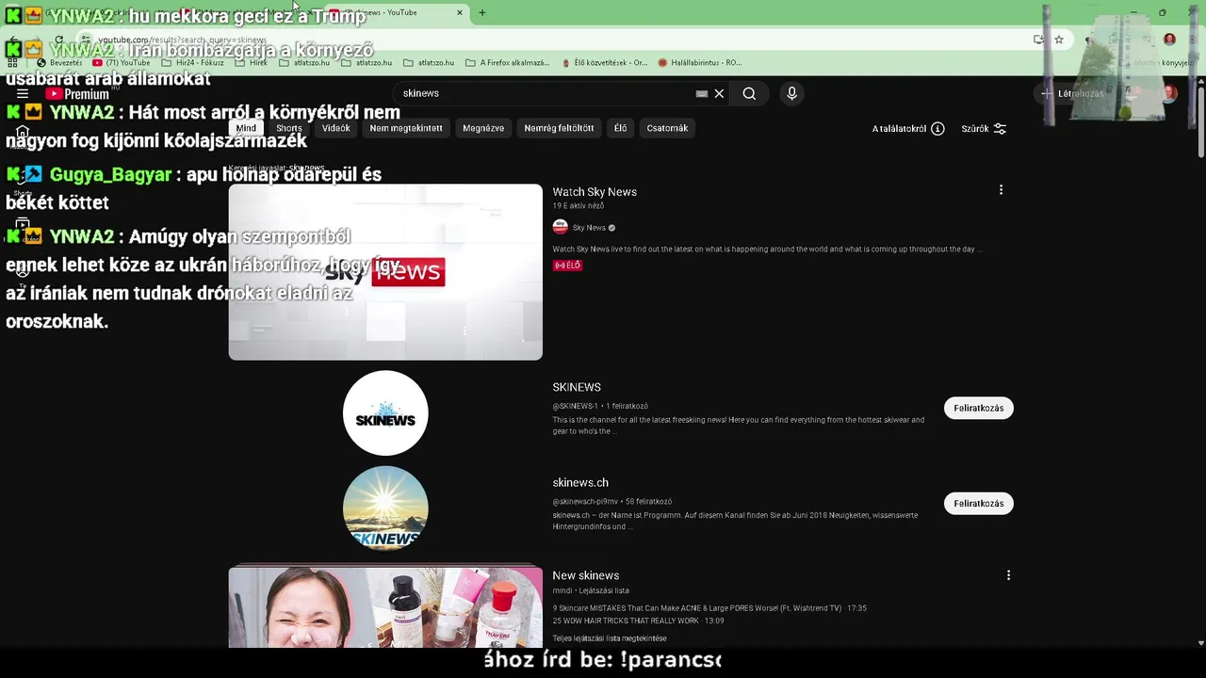Select the Nem megtekintett filter chip
The height and width of the screenshot is (678, 1206).
(x=406, y=128)
